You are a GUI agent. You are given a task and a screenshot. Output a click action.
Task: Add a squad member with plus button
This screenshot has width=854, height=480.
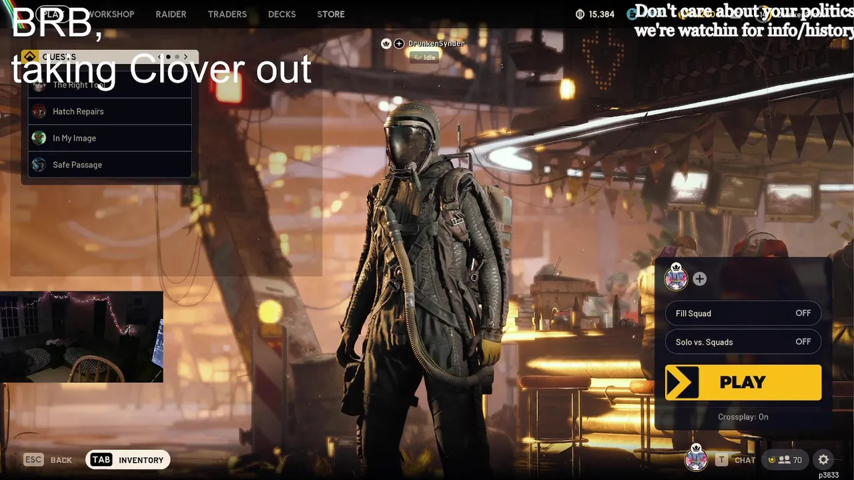click(x=699, y=279)
